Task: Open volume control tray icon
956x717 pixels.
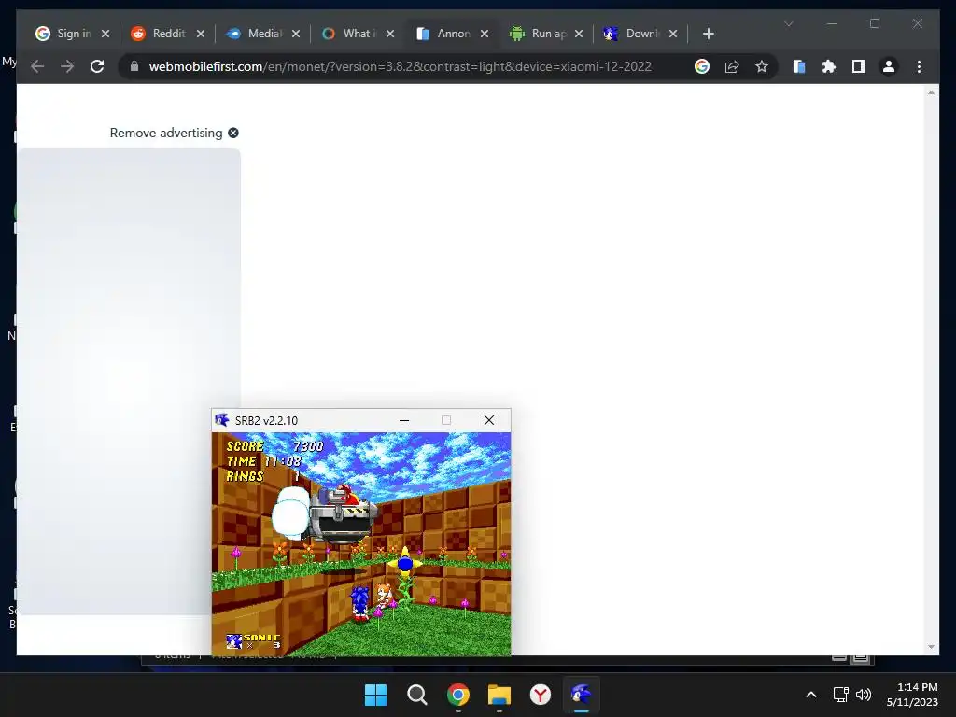Action: pos(864,695)
